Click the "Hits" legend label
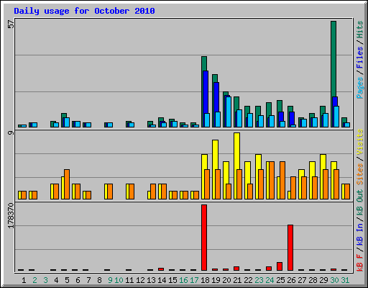 point(359,30)
